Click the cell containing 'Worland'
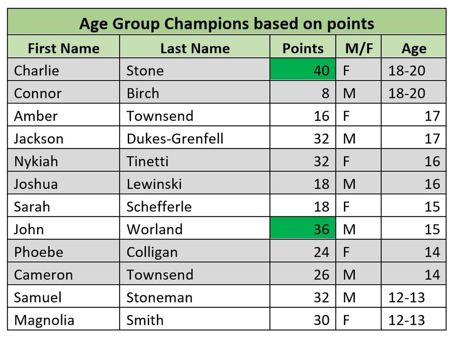The image size is (460, 337). (x=195, y=229)
